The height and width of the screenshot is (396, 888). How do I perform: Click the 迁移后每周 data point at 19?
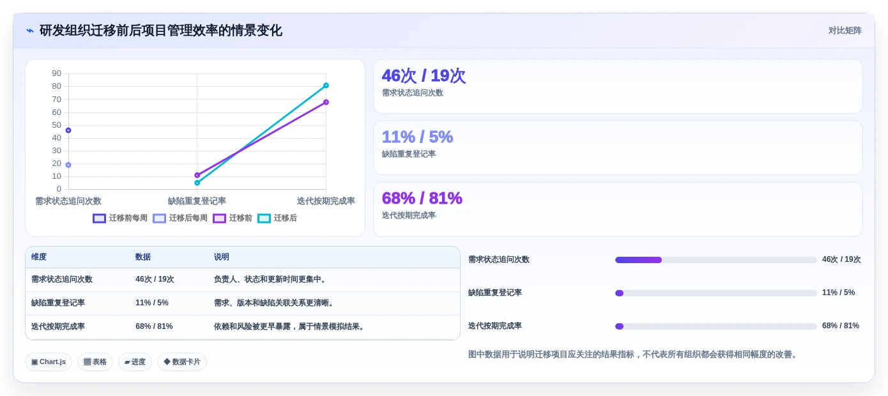pos(68,165)
